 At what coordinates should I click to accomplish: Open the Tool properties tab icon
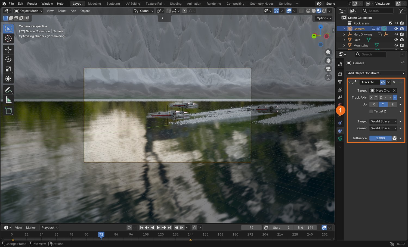340,64
